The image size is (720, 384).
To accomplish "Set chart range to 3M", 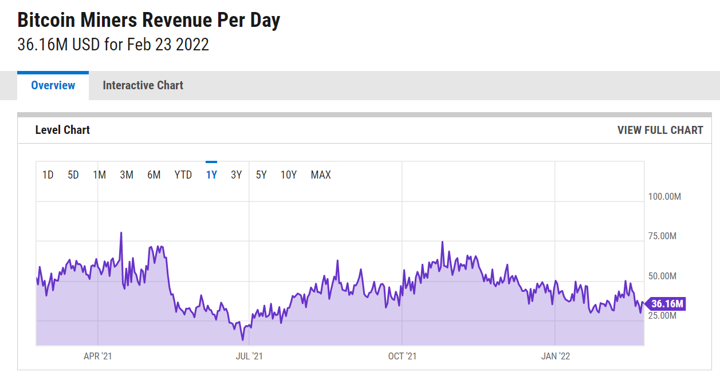I will point(127,175).
